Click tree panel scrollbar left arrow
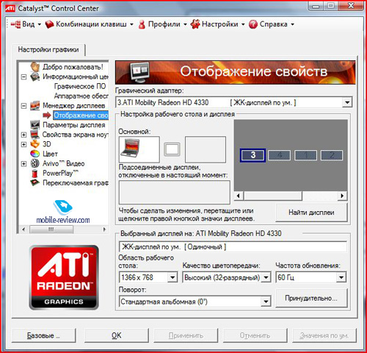Image resolution: width=367 pixels, height=353 pixels. click(x=23, y=229)
